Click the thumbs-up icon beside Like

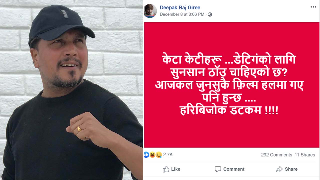166,169
